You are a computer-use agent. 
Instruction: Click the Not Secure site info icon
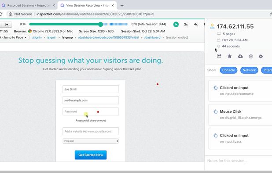tap(11, 14)
